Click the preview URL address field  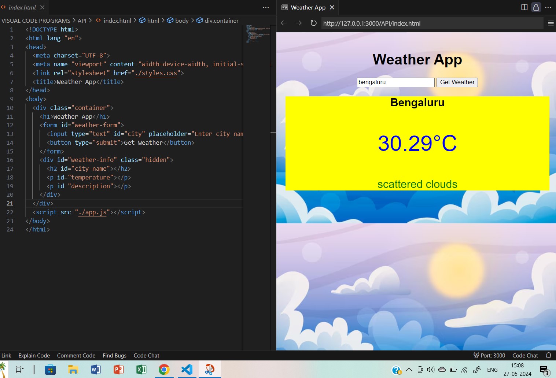(x=432, y=23)
